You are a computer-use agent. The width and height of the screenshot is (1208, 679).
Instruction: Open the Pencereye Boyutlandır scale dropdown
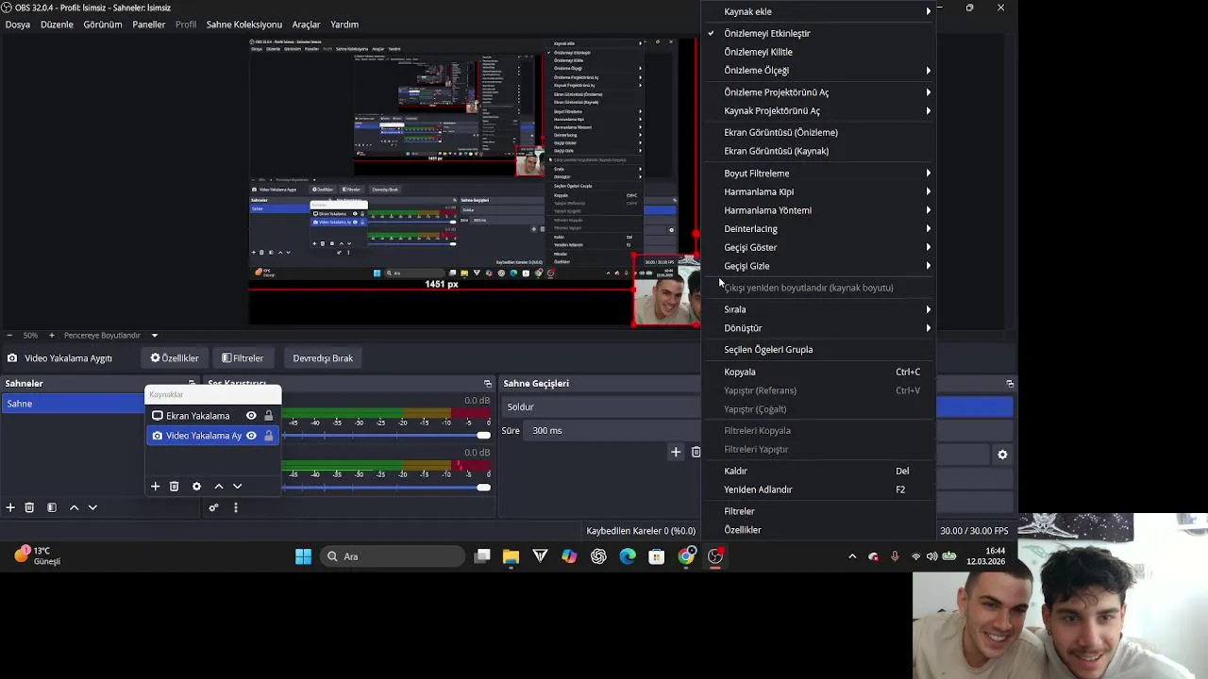pos(111,335)
